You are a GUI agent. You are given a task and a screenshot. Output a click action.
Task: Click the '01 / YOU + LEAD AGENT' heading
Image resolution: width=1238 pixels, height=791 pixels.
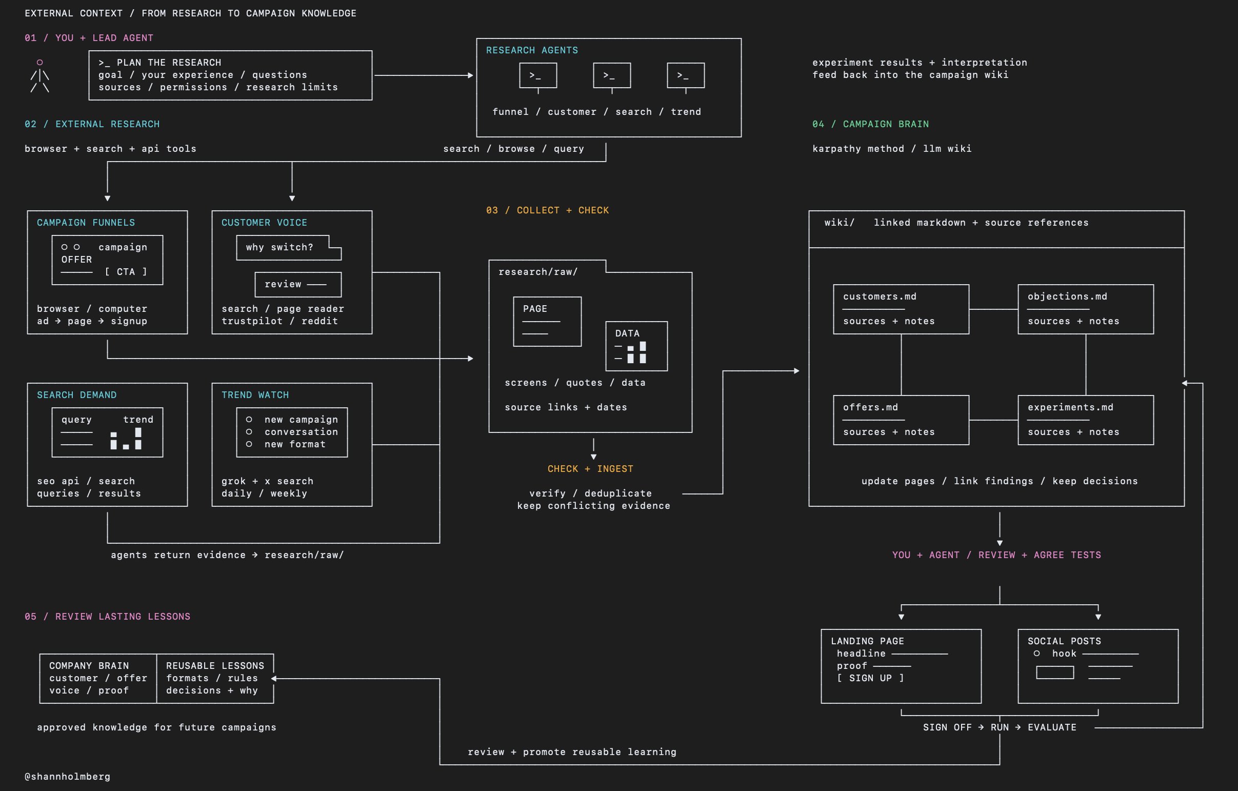89,38
